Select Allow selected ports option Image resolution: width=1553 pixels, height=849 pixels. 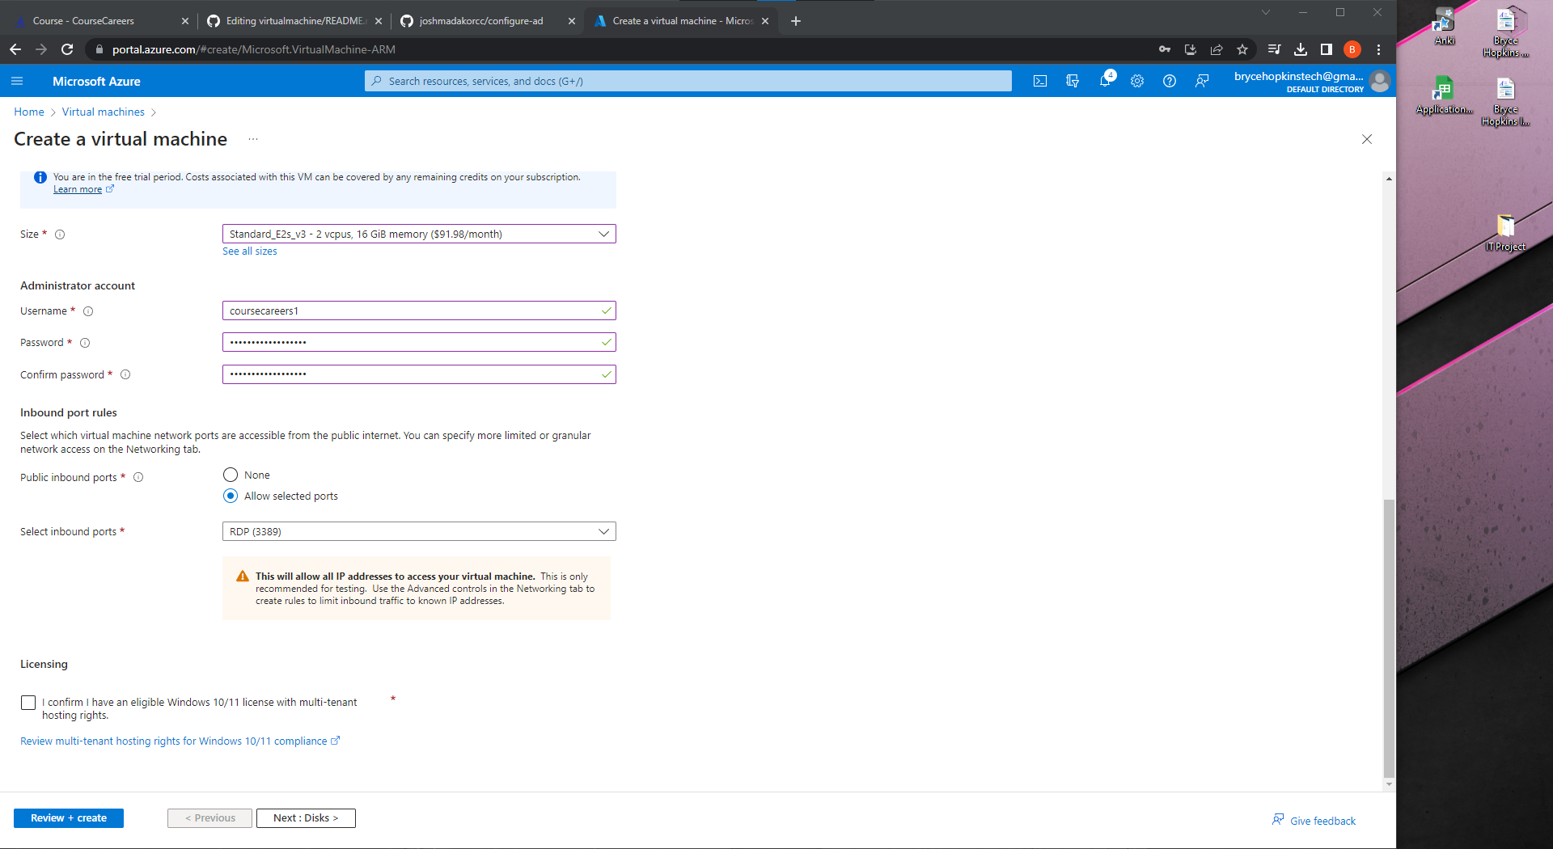(230, 496)
